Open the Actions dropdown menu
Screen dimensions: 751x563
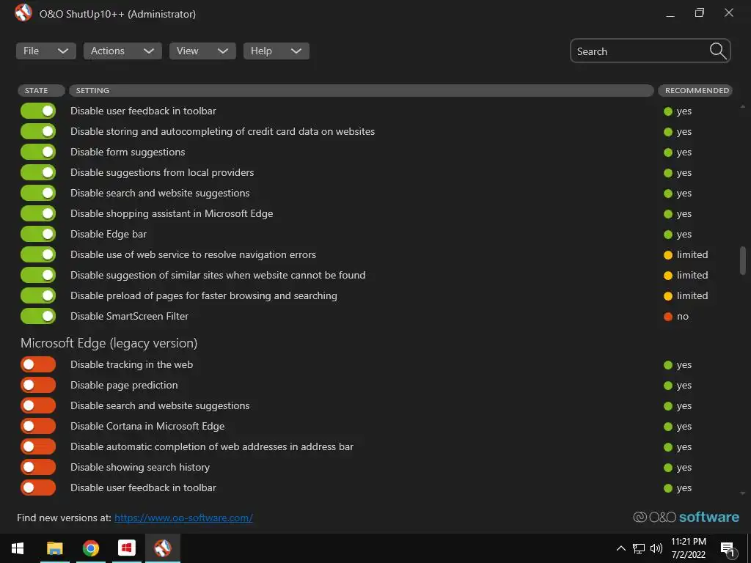click(122, 51)
